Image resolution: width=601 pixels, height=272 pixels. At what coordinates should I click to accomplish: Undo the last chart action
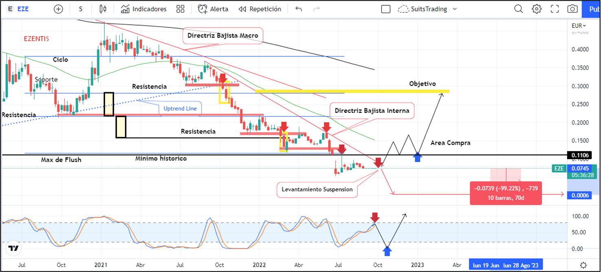click(298, 9)
